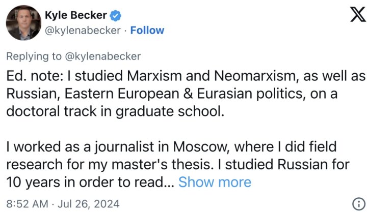Open the @kylenabecker handle beside Follow
This screenshot has height=213, width=367.
point(83,31)
